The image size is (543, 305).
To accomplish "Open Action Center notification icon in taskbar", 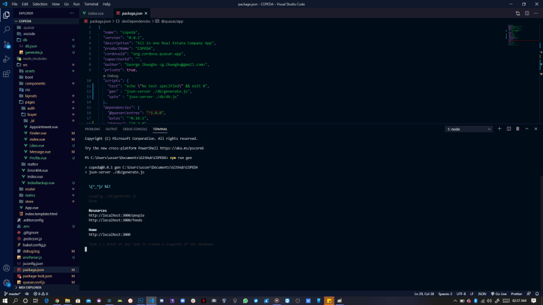I will coord(534,301).
